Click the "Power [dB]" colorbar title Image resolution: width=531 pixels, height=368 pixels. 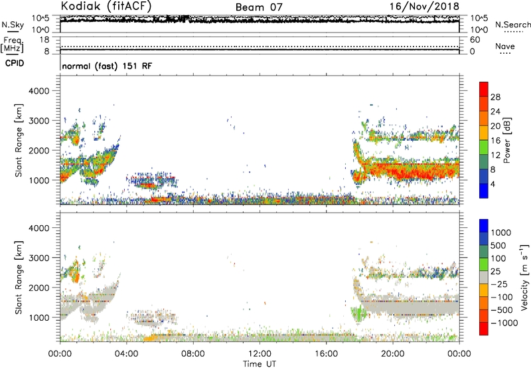tap(507, 140)
